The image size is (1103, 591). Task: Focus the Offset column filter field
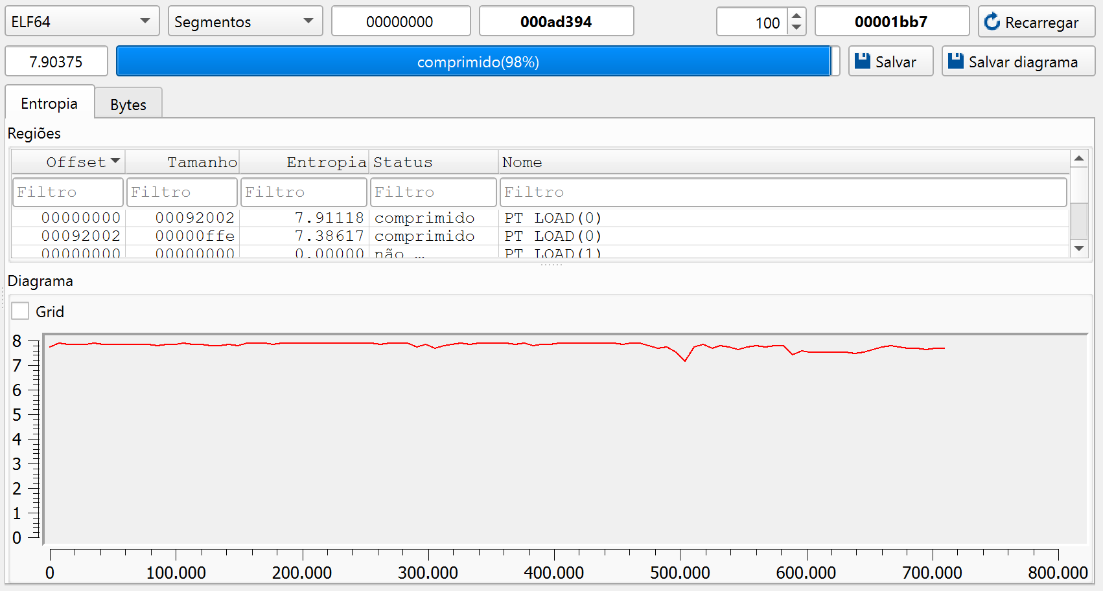pos(67,192)
